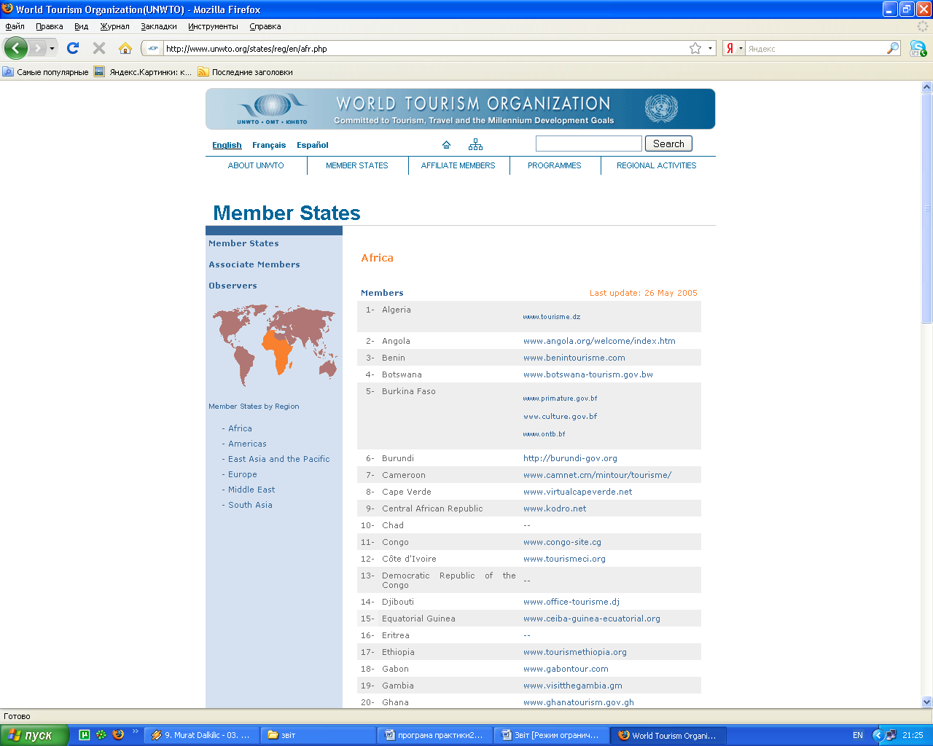Click the forward navigation arrow

coord(37,48)
